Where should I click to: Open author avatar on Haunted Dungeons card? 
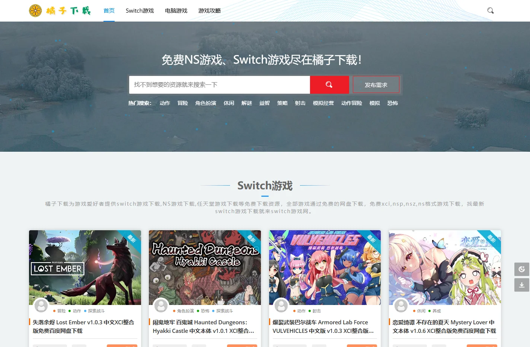[x=161, y=305]
